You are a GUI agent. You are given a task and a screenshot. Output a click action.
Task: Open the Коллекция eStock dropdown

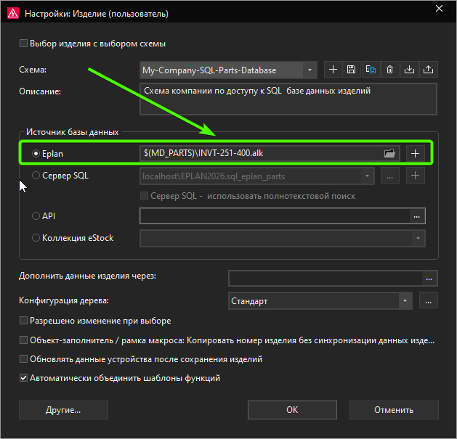283,238
